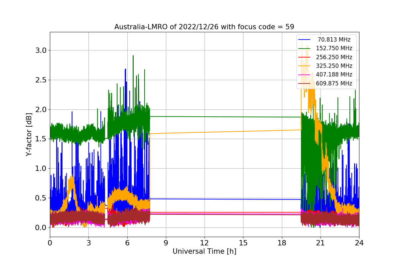The width and height of the screenshot is (399, 266).
Task: Select the '152.750 MHz' legend entry
Action: pyautogui.click(x=334, y=49)
